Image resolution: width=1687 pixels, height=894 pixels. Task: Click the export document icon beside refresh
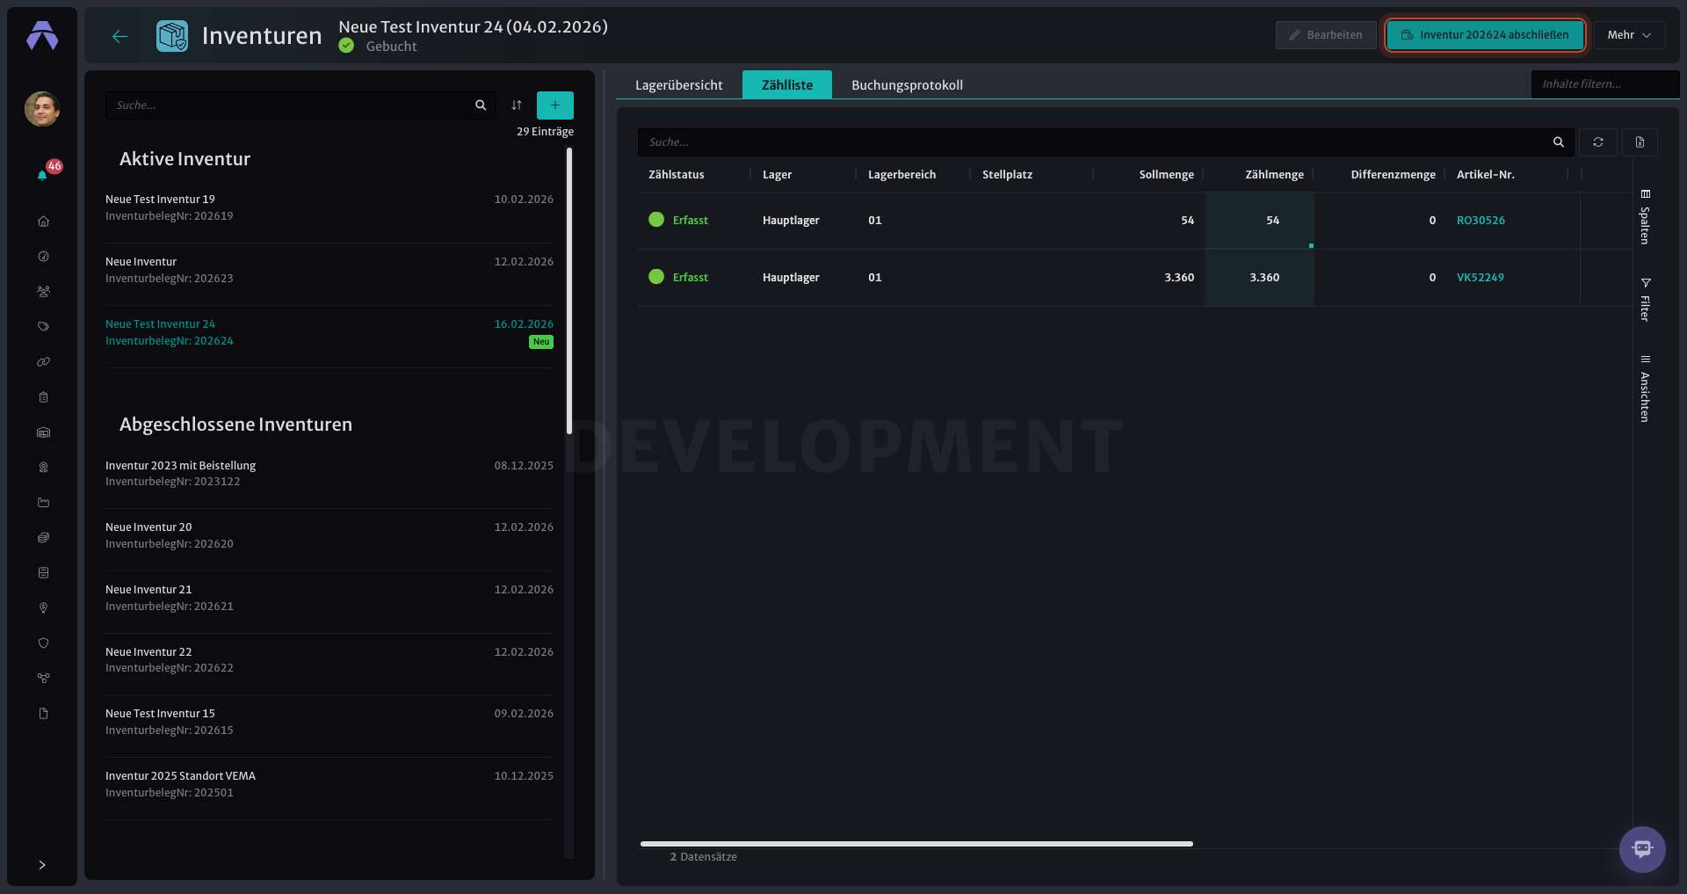1640,142
